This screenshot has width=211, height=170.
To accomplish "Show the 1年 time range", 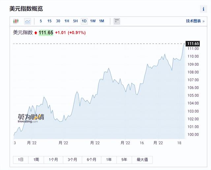I will pos(109,160).
